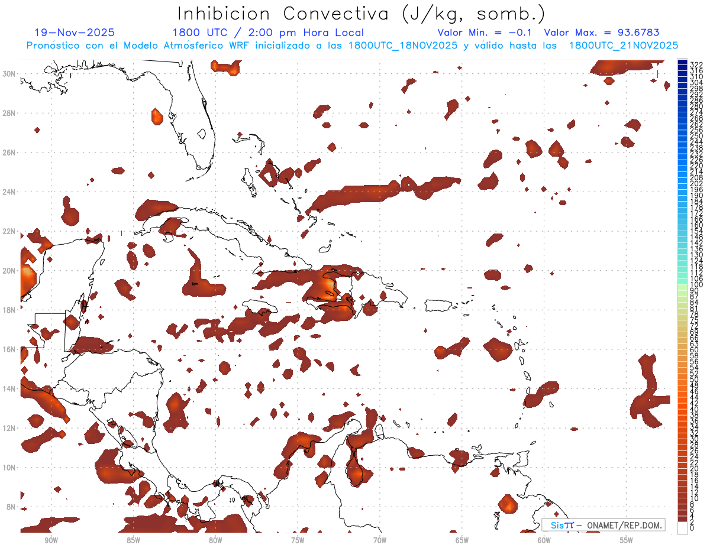Image resolution: width=710 pixels, height=548 pixels.
Task: Click the 'SisTT - ONAMET/REP.DOM.' credit box
Action: 603,525
